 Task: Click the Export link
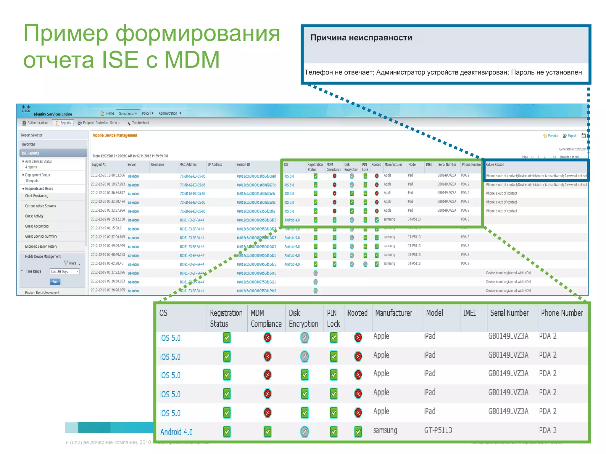point(572,136)
